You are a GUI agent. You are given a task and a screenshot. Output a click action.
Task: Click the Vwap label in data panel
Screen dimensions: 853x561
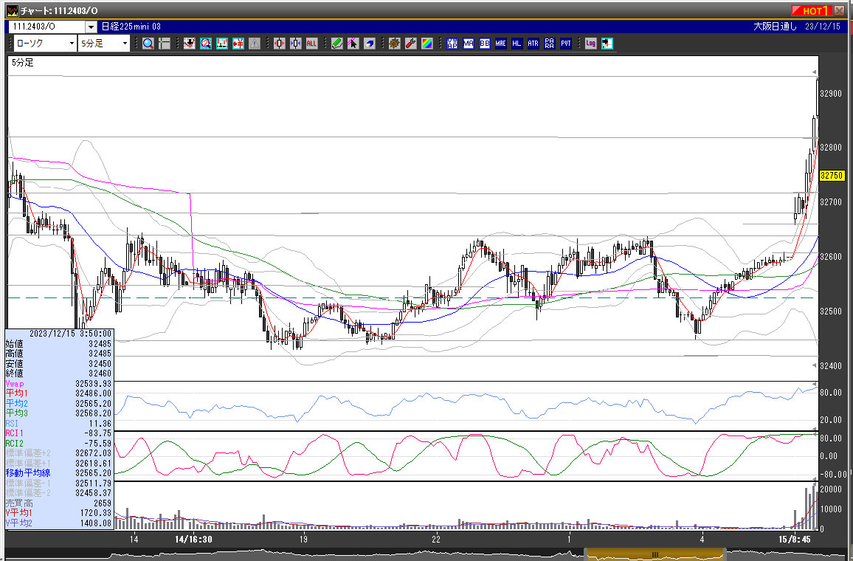coord(15,384)
